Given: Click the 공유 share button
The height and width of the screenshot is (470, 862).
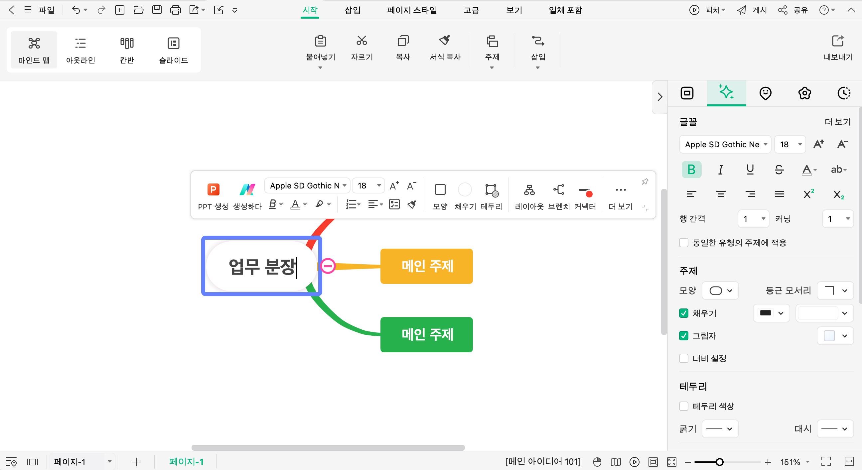Looking at the screenshot, I should (793, 10).
